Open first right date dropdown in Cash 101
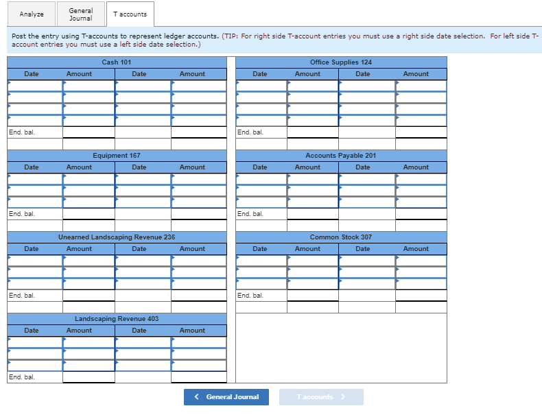This screenshot has height=417, width=542. point(143,86)
